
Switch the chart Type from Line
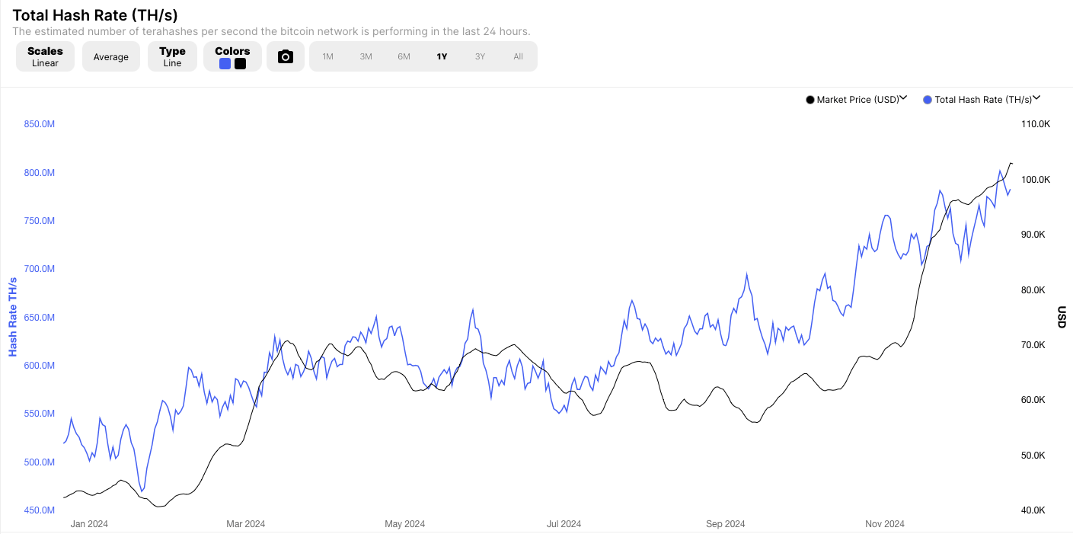(x=172, y=56)
